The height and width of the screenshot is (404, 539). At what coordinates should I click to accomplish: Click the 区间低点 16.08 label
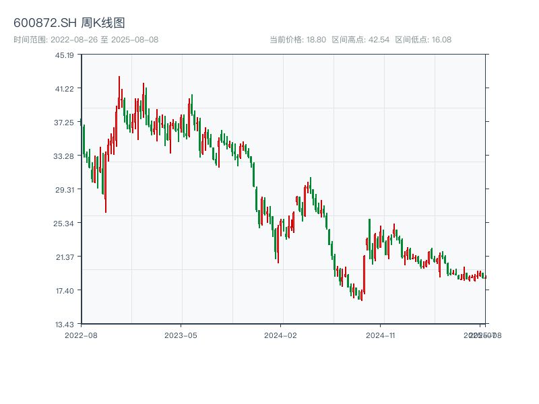point(423,40)
